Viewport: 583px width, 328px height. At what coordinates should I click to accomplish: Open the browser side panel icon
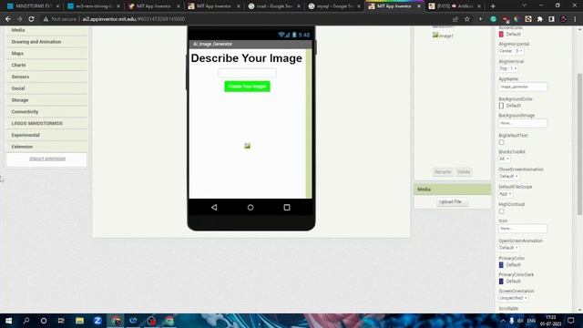552,19
